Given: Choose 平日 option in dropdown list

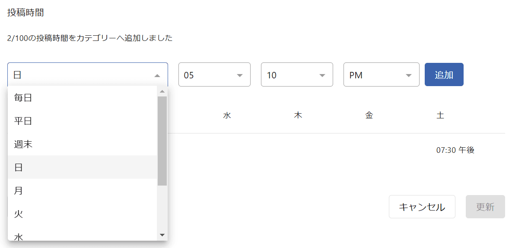Looking at the screenshot, I should tap(82, 121).
